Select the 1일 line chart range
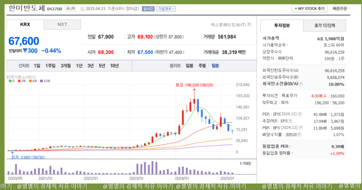This screenshot has height=190, width=362. pos(37,66)
